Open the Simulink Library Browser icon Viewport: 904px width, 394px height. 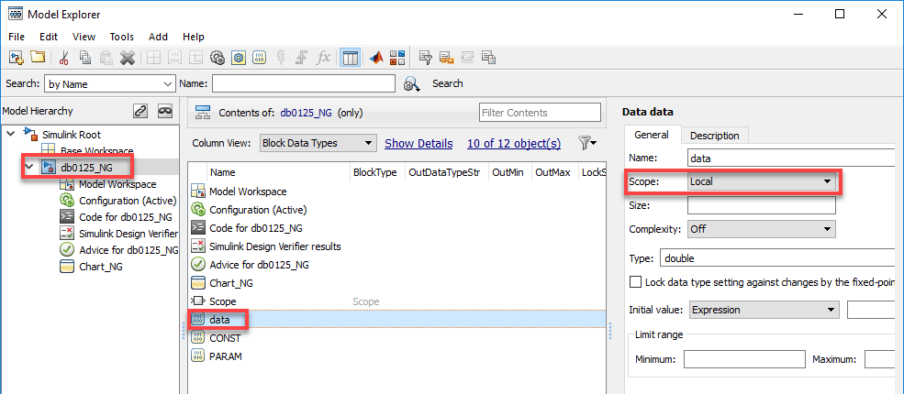point(397,58)
